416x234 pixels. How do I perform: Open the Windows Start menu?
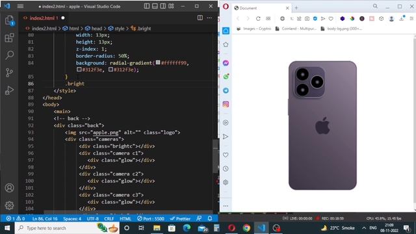7,228
